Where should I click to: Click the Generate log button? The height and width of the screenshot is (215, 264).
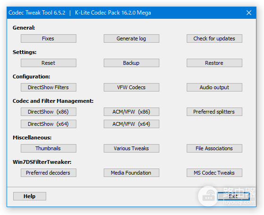coord(132,38)
